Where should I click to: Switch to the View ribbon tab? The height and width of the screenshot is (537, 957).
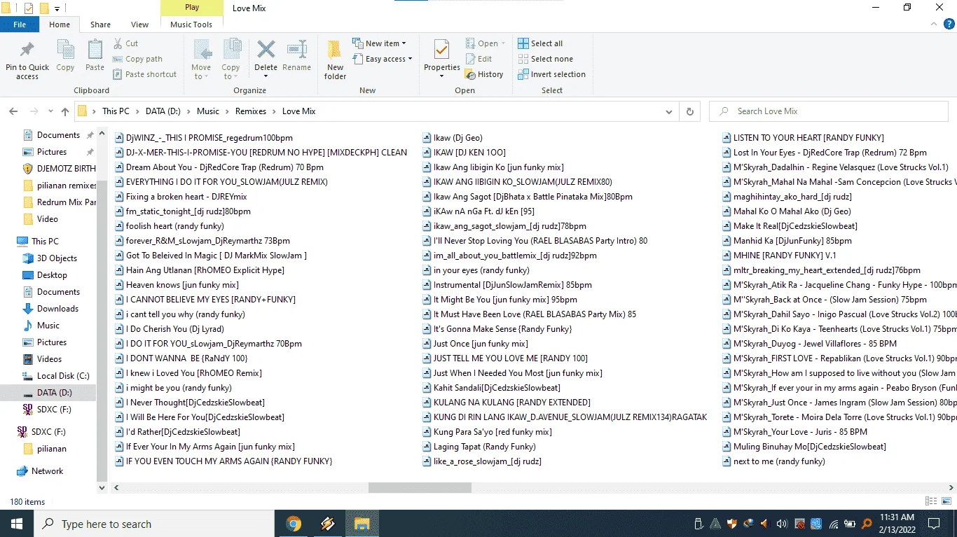click(140, 25)
